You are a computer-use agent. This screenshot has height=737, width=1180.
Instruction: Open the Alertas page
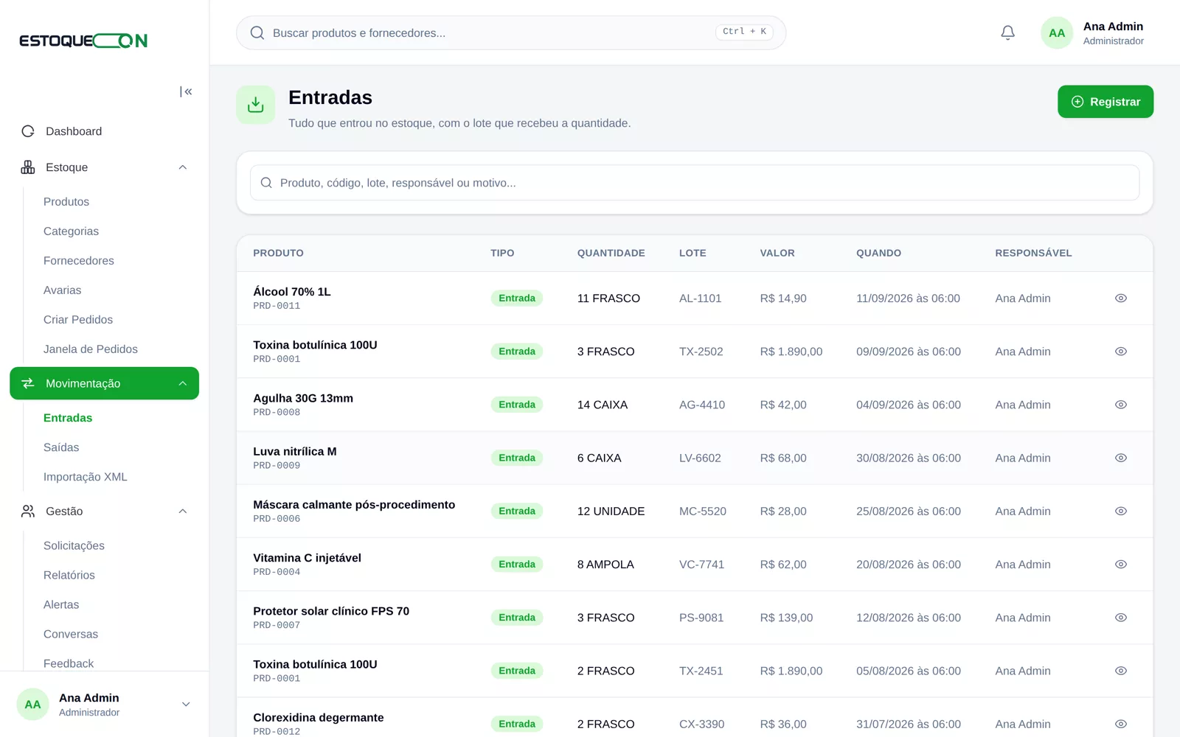click(61, 604)
